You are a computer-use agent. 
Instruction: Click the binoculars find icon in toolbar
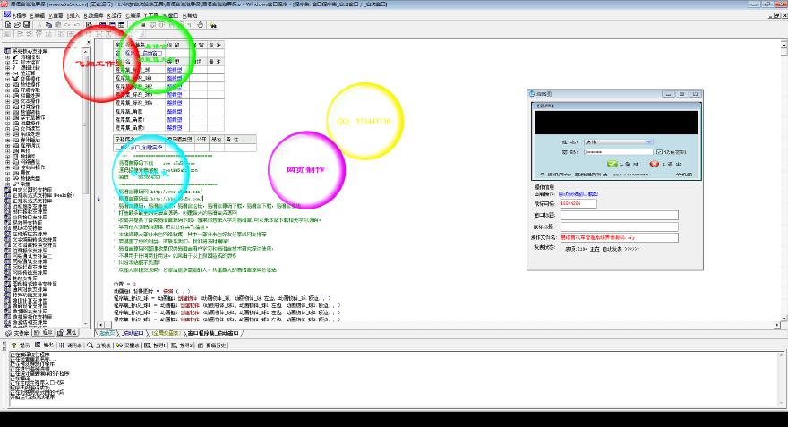tap(213, 24)
